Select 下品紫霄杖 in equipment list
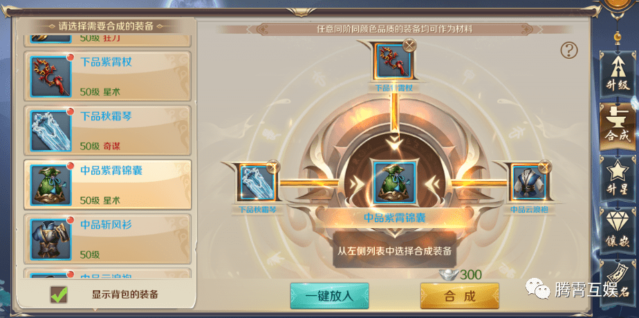This screenshot has width=639, height=318. coord(108,77)
